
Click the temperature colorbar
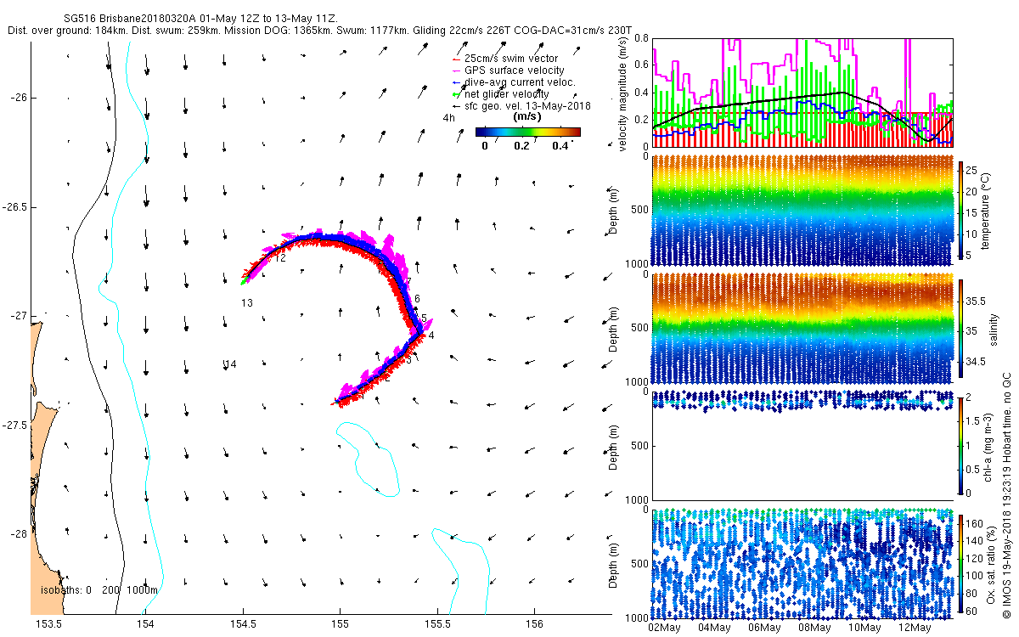tap(960, 212)
